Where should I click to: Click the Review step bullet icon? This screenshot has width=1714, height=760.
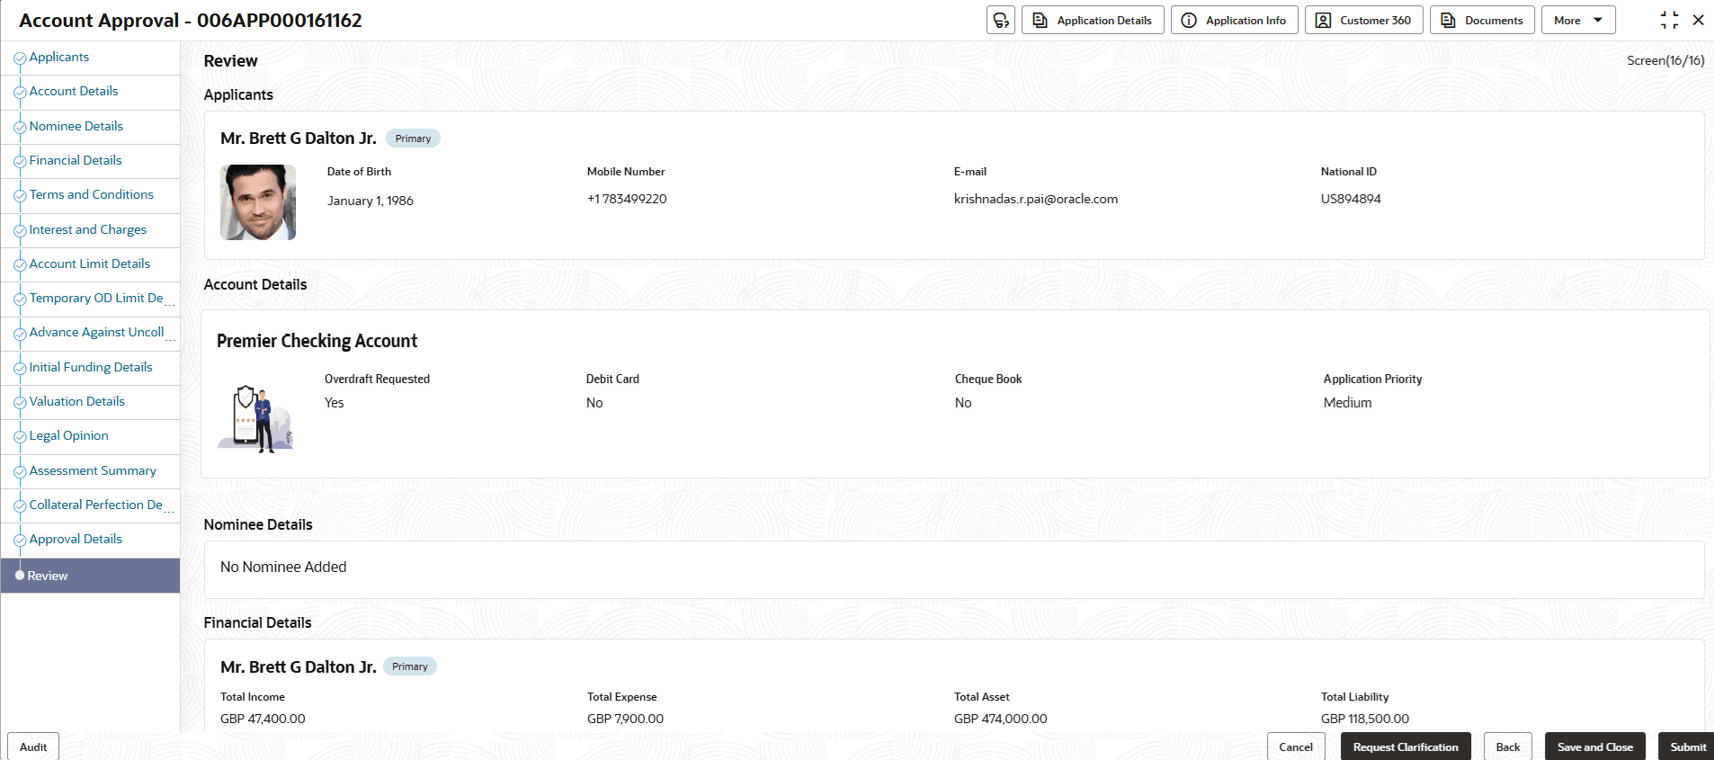point(20,576)
